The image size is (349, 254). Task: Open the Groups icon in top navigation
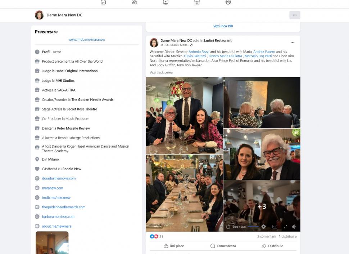pos(228,2)
